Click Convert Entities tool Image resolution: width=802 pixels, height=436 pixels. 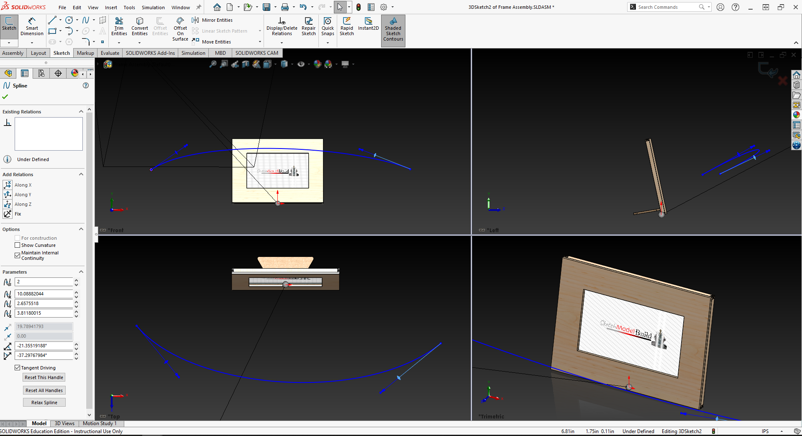[139, 27]
